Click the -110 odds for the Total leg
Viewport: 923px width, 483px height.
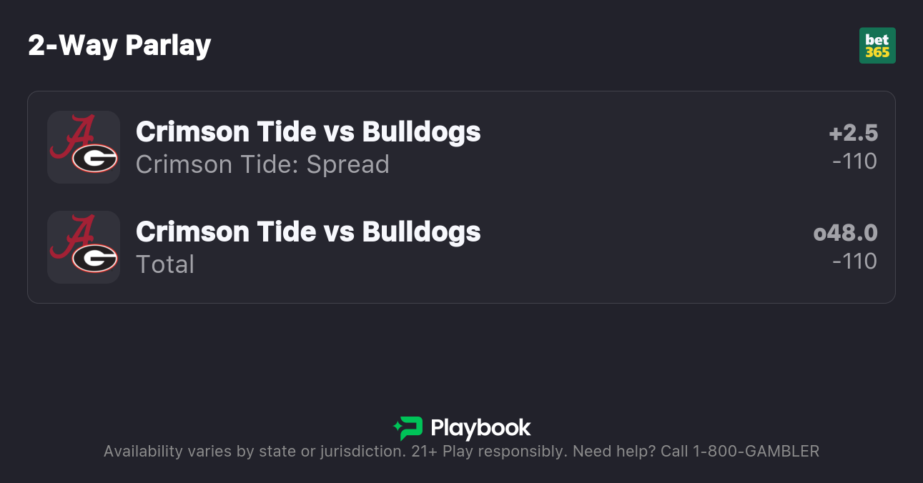pyautogui.click(x=854, y=262)
